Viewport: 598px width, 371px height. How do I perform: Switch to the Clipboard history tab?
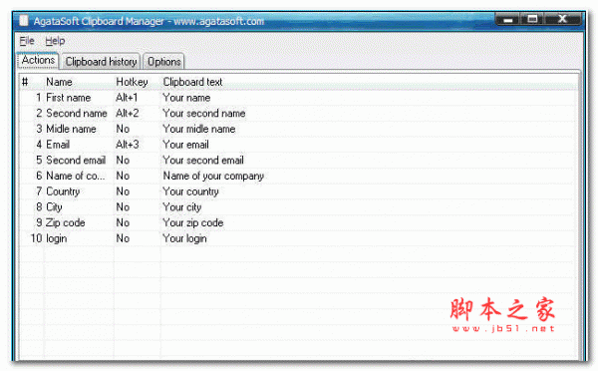click(101, 62)
